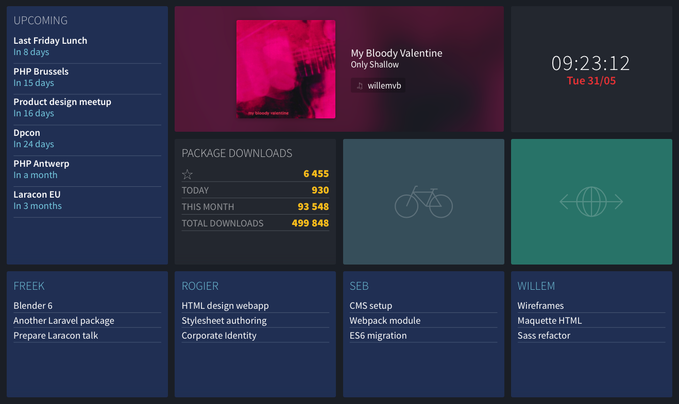Click the globe with arrows icon
Viewport: 679px width, 404px height.
point(591,202)
